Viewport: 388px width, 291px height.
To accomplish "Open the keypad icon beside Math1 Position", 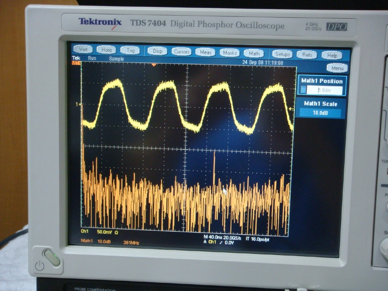I will [303, 90].
